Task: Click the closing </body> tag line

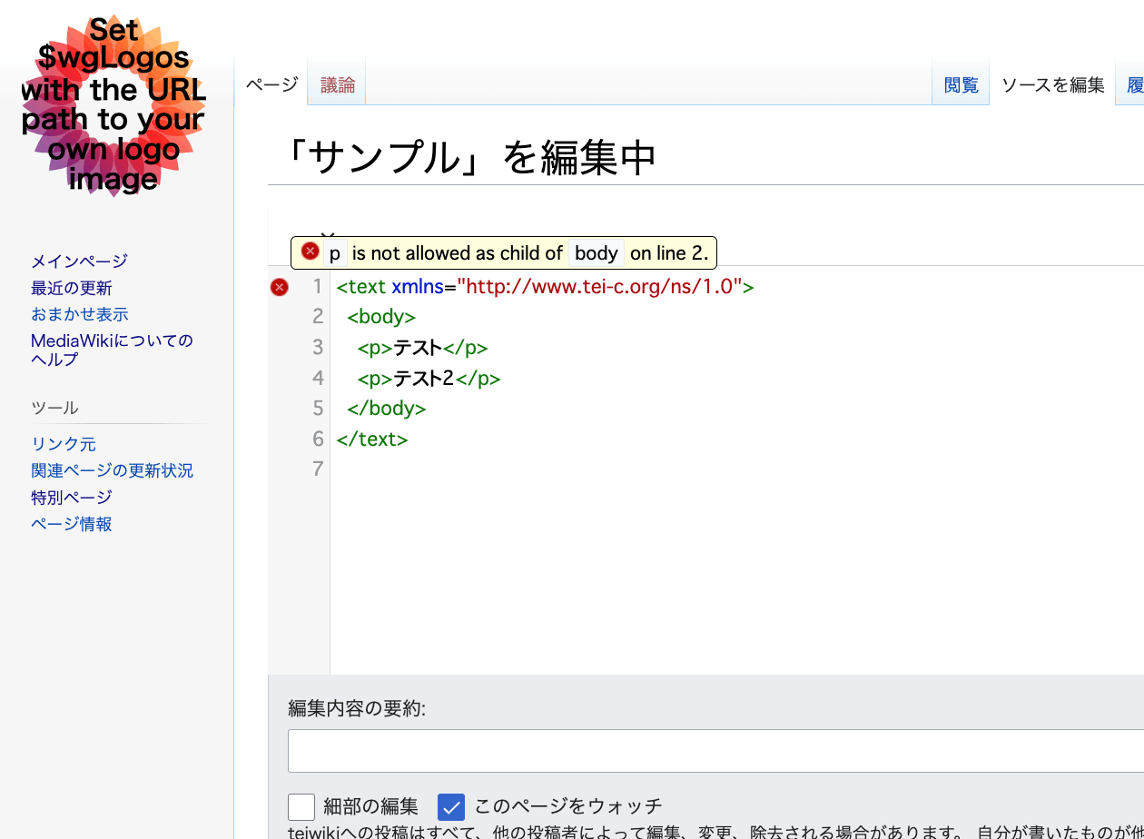Action: click(387, 409)
